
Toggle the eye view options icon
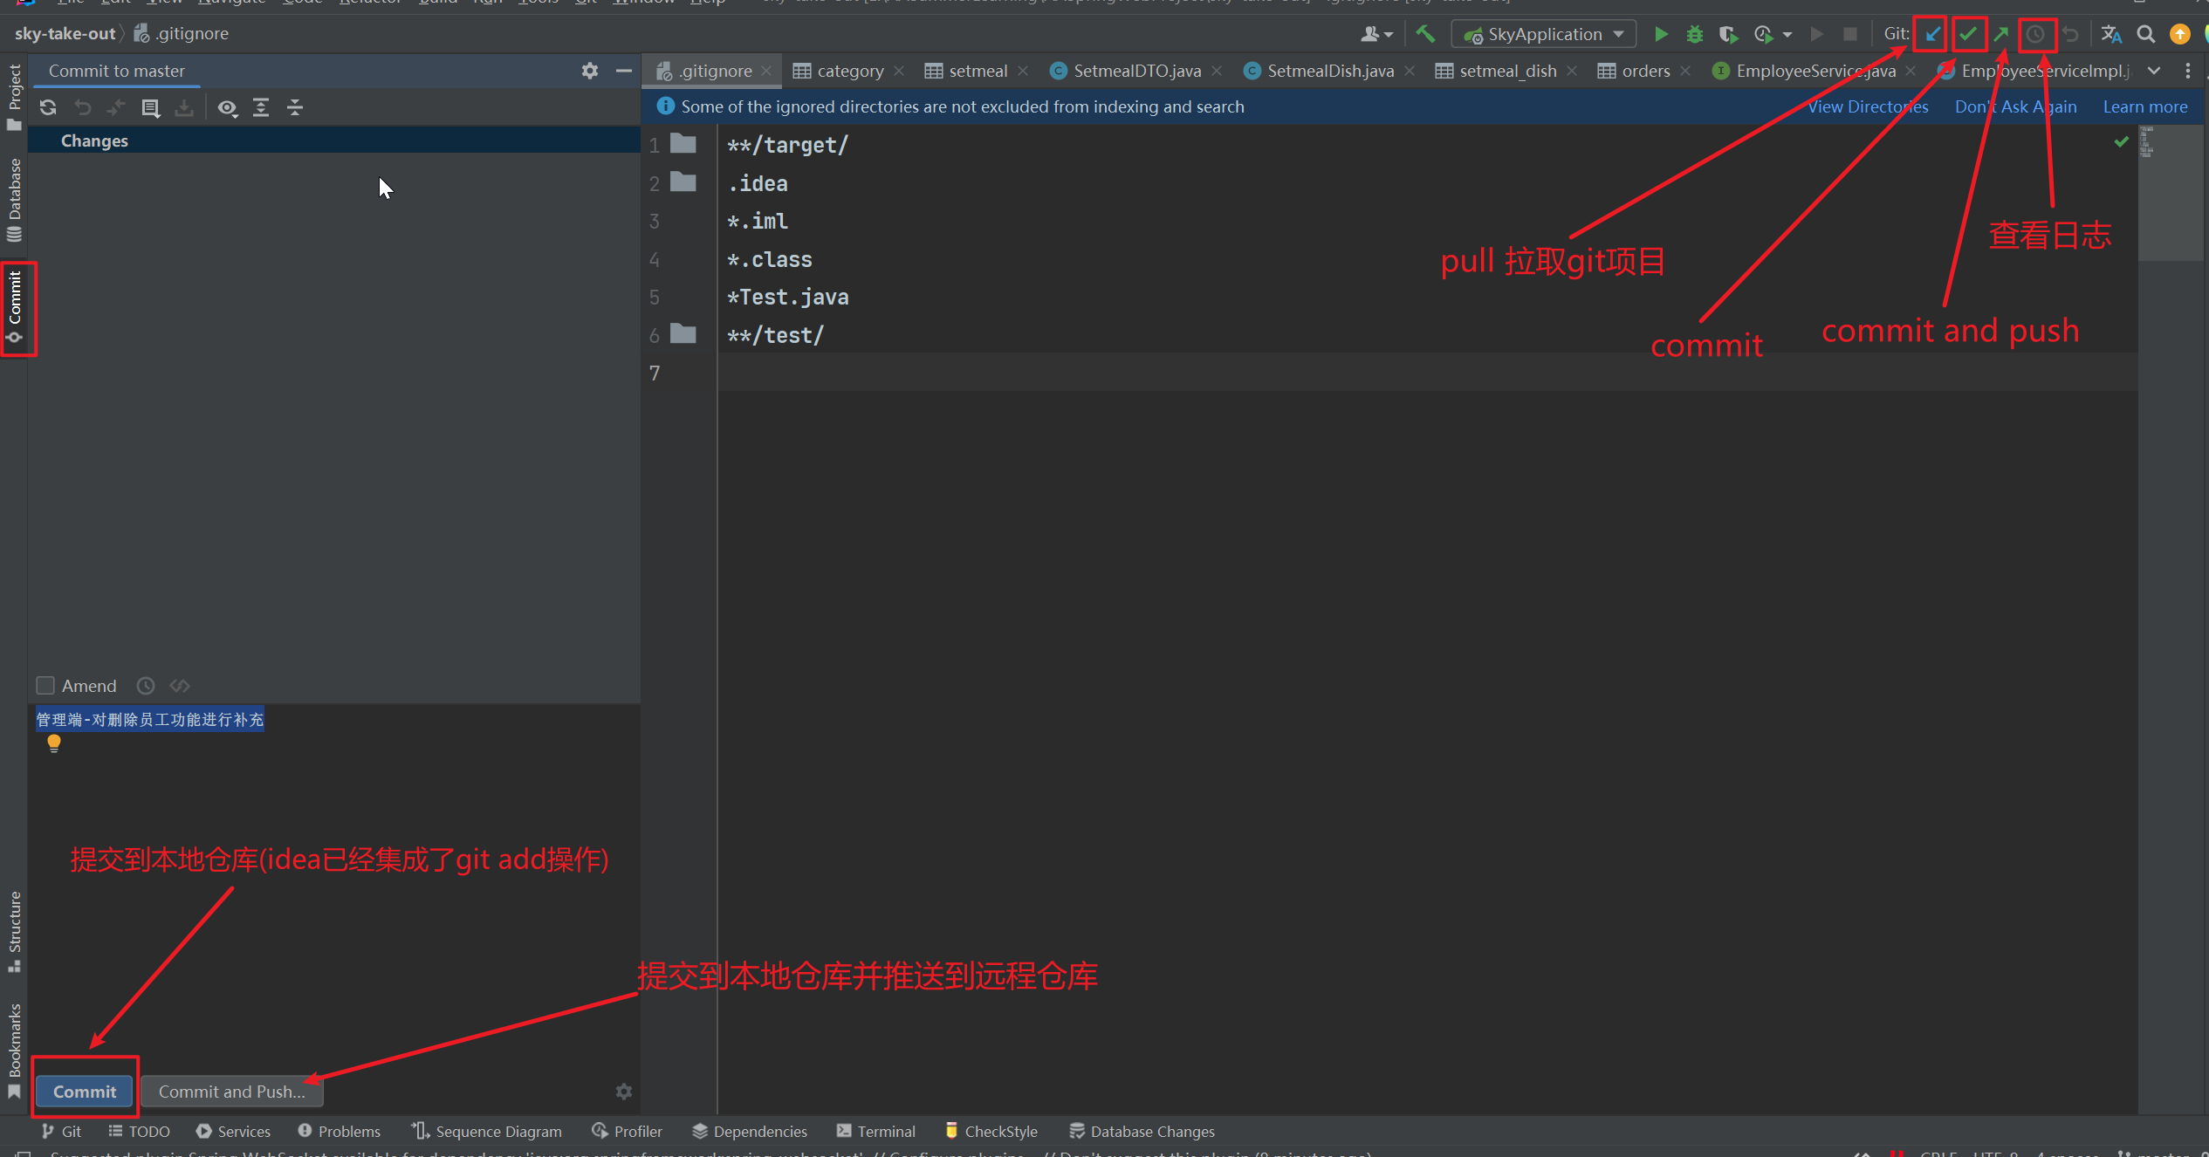point(227,107)
